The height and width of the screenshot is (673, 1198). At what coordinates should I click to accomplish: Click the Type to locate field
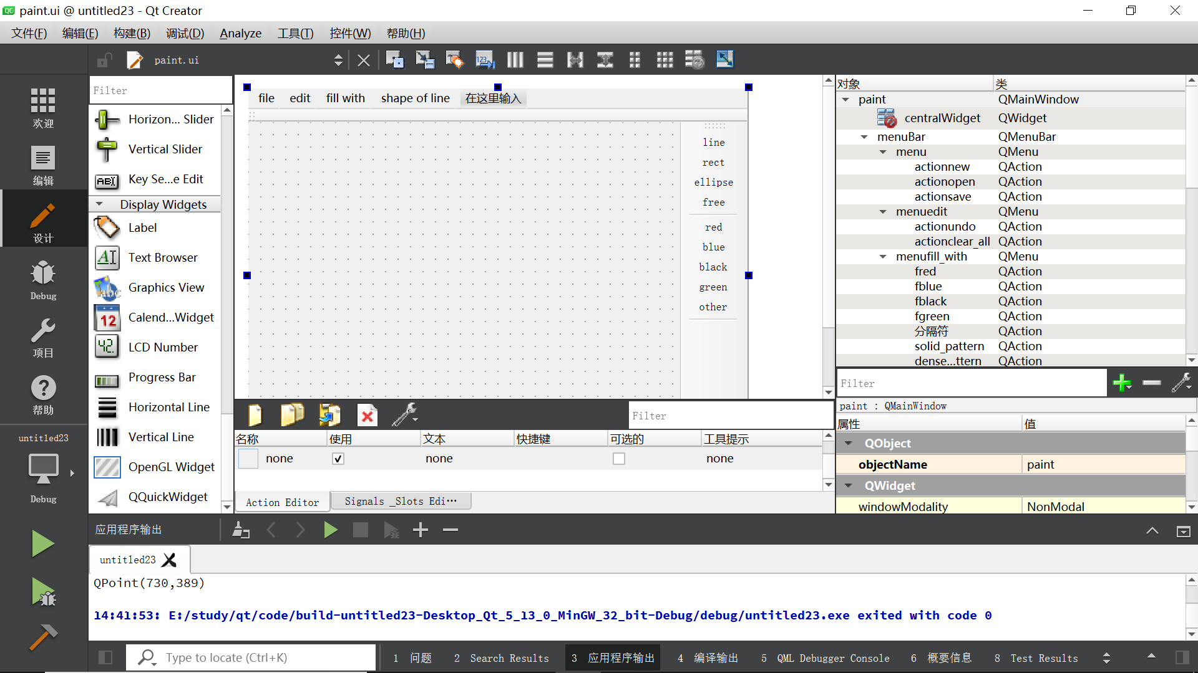(x=250, y=657)
